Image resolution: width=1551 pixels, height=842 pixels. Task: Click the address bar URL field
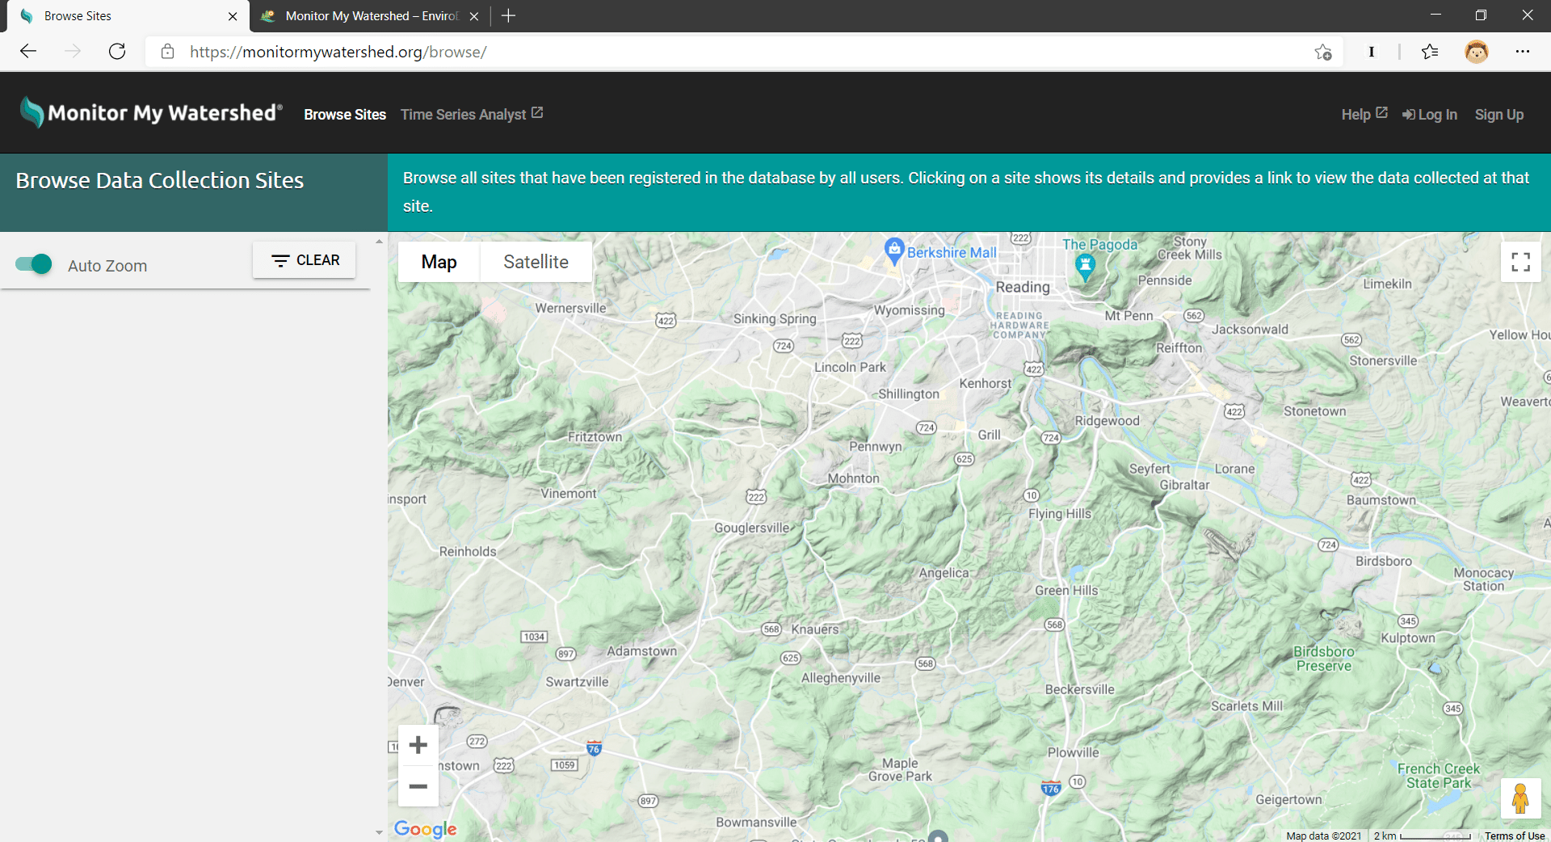(x=727, y=52)
